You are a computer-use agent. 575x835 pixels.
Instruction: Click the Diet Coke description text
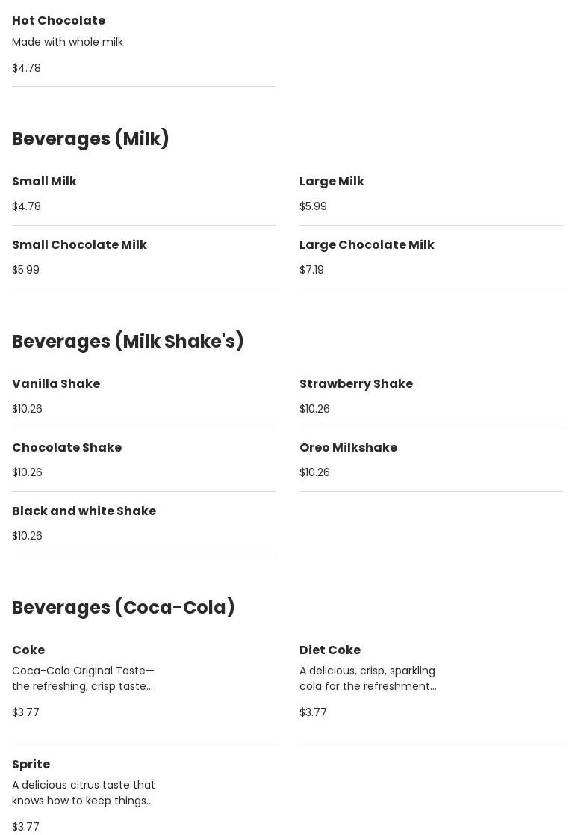367,679
